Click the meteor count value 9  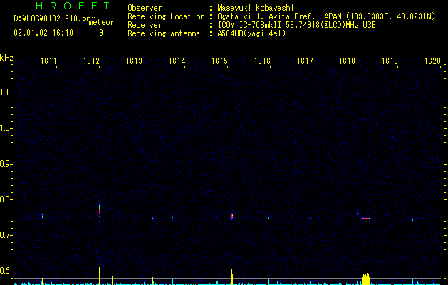(101, 33)
